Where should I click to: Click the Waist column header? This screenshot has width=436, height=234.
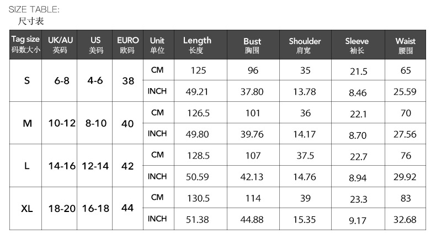[406, 45]
